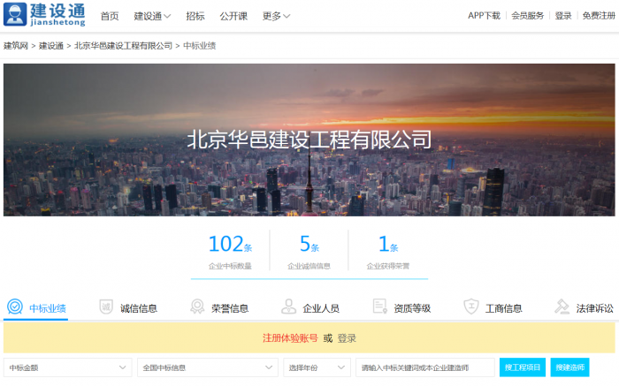Click the 法律诉讼 gavel icon
This screenshot has width=619, height=386.
pos(562,307)
